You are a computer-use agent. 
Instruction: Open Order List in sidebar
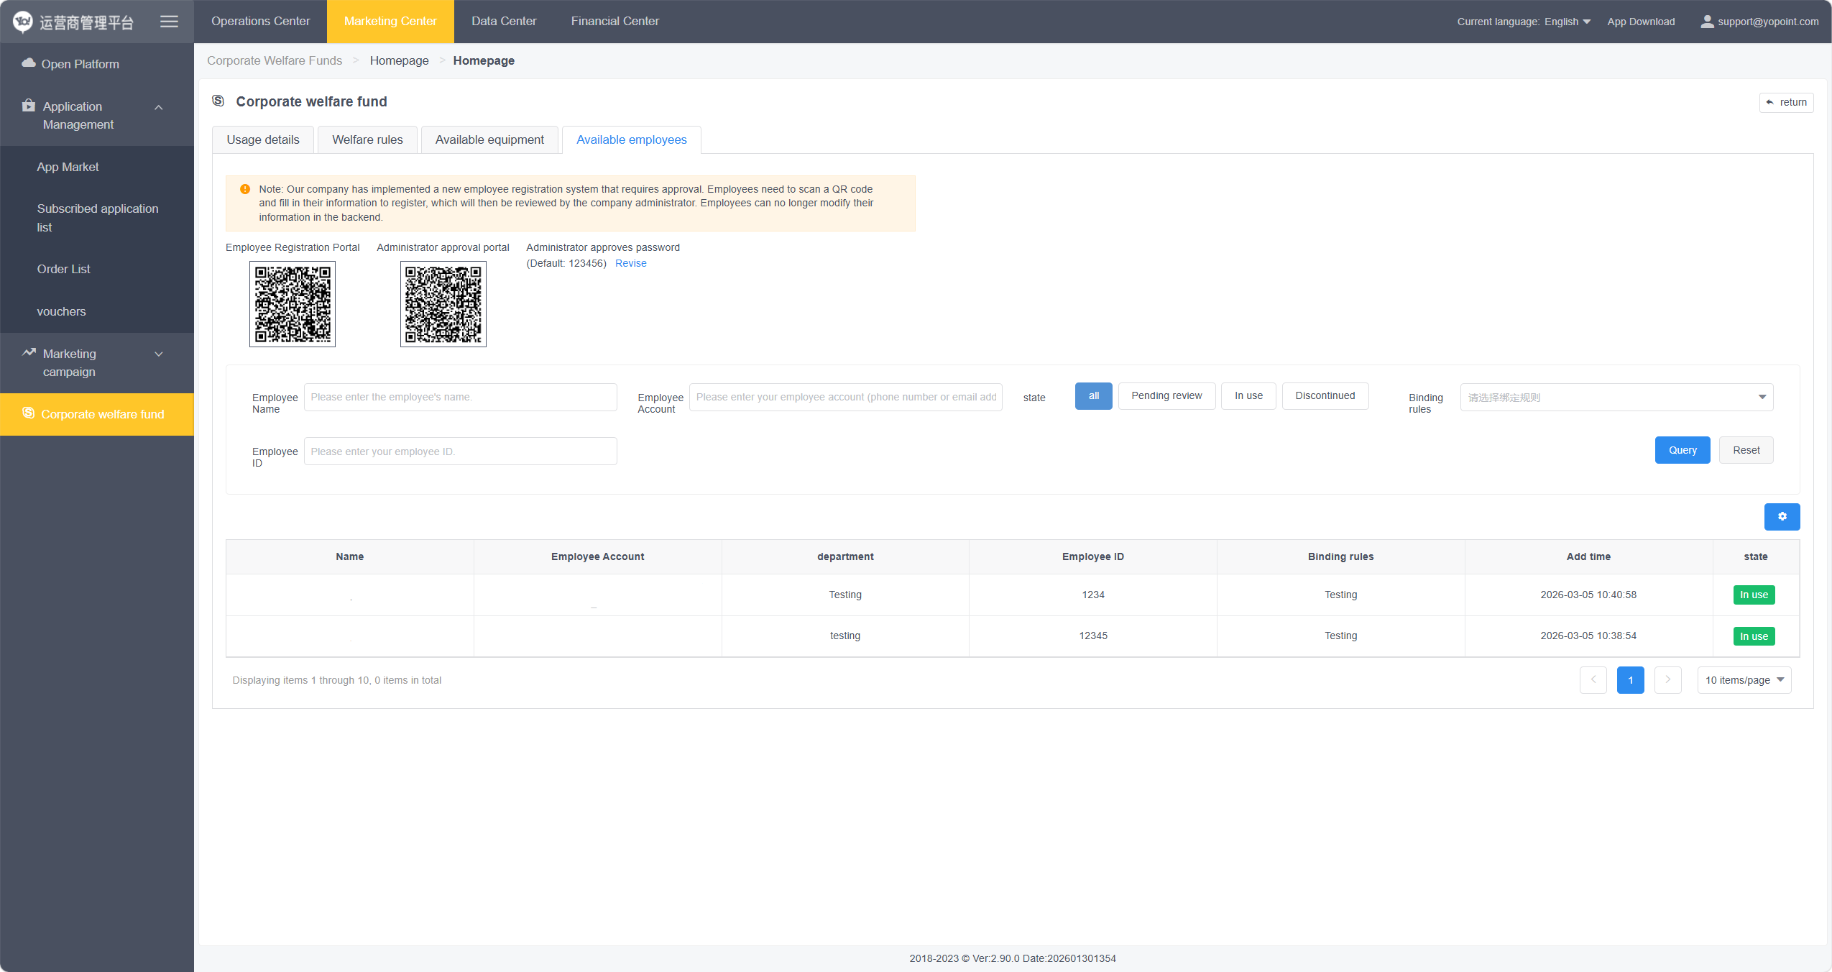97,269
